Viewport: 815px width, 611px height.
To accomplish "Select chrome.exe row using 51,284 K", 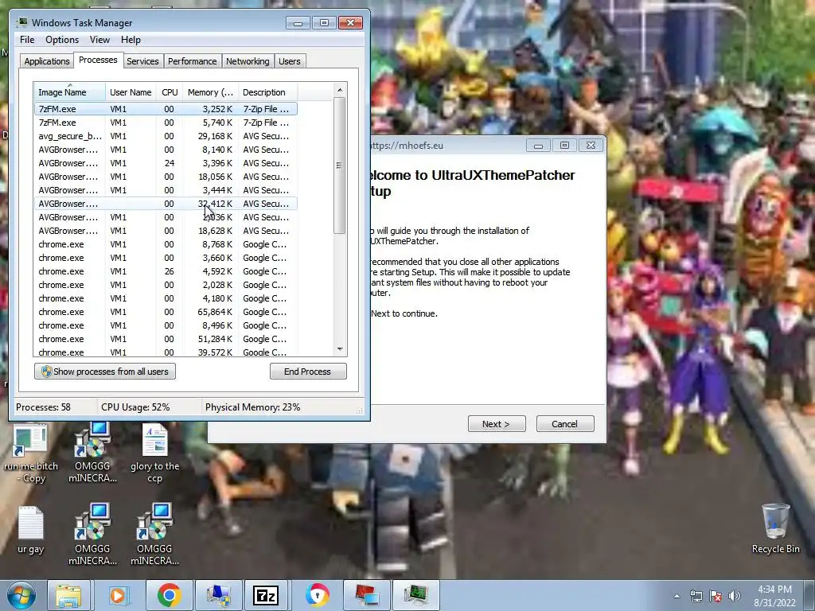I will click(x=166, y=339).
